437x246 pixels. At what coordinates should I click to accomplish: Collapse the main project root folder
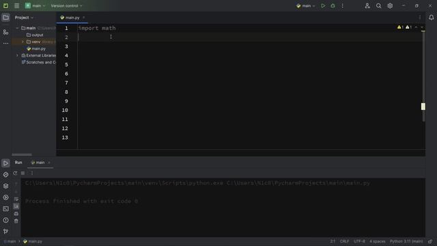tap(17, 28)
